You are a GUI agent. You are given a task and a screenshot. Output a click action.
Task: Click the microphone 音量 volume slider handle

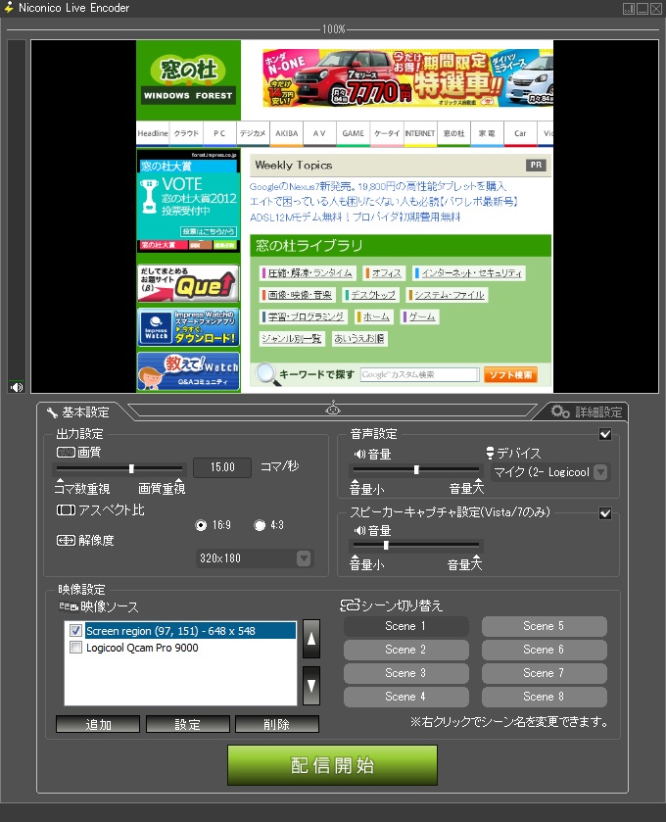point(416,469)
